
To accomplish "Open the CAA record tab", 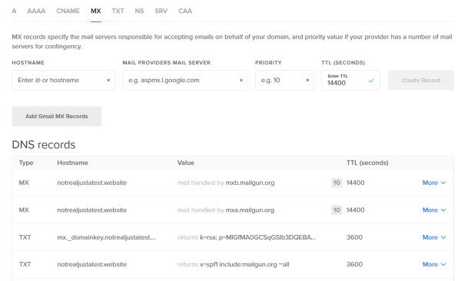I will point(185,11).
